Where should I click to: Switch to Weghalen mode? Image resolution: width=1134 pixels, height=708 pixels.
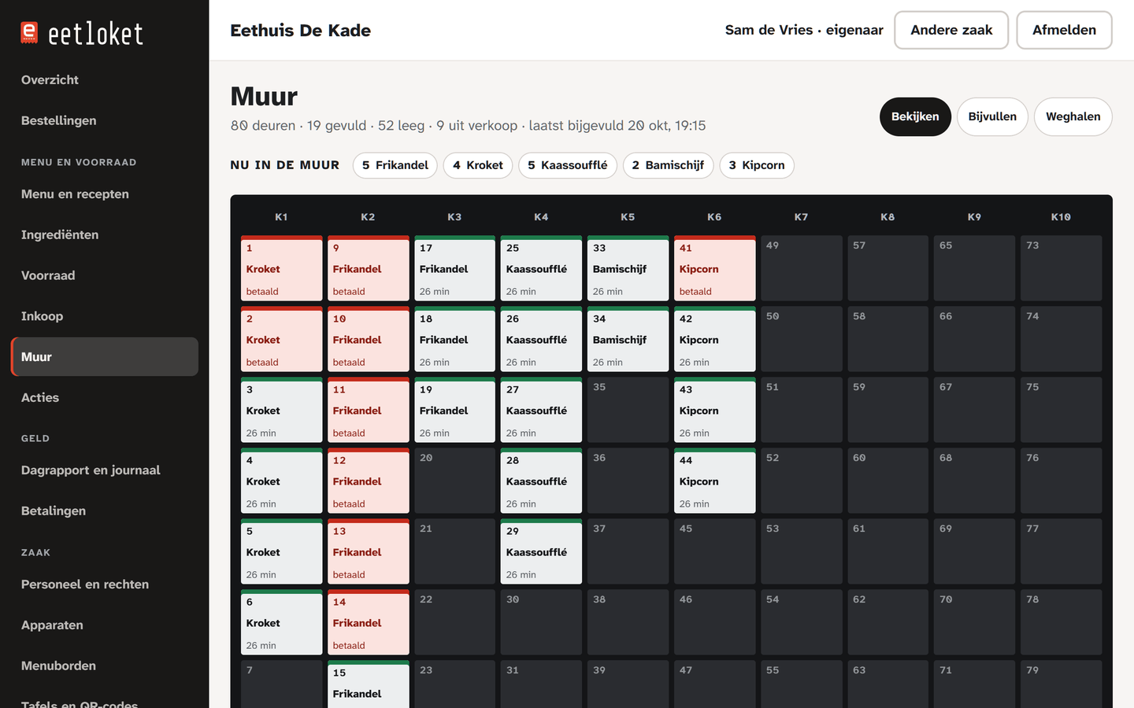coord(1073,116)
